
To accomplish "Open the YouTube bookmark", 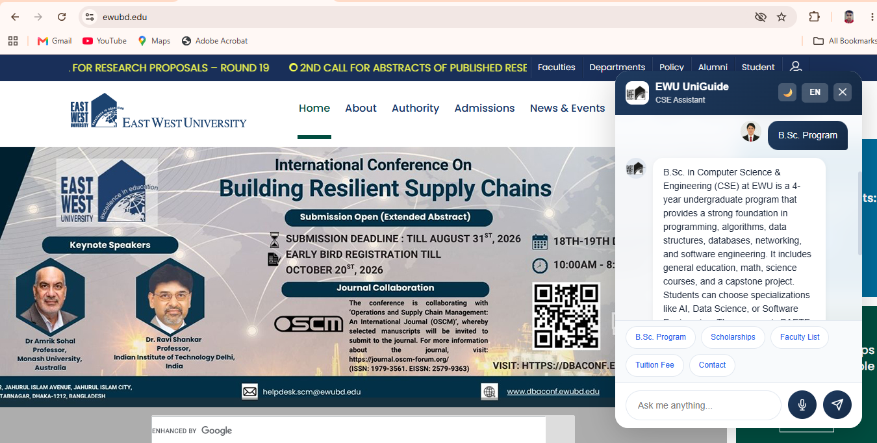I will click(105, 41).
